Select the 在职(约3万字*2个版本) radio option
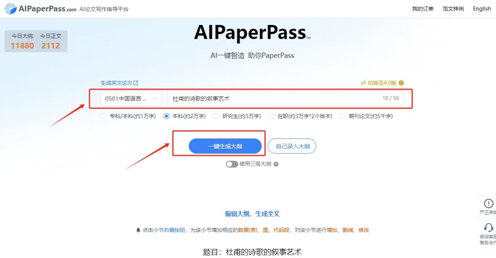Image resolution: width=496 pixels, height=258 pixels. point(271,116)
